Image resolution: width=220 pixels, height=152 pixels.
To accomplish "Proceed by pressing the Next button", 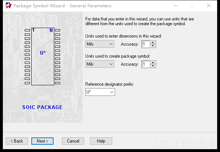I will [42, 141].
